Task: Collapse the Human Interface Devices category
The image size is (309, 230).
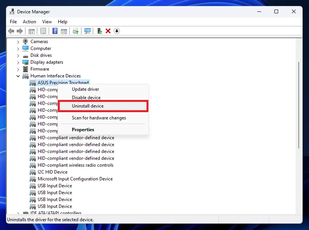Action: coord(18,76)
